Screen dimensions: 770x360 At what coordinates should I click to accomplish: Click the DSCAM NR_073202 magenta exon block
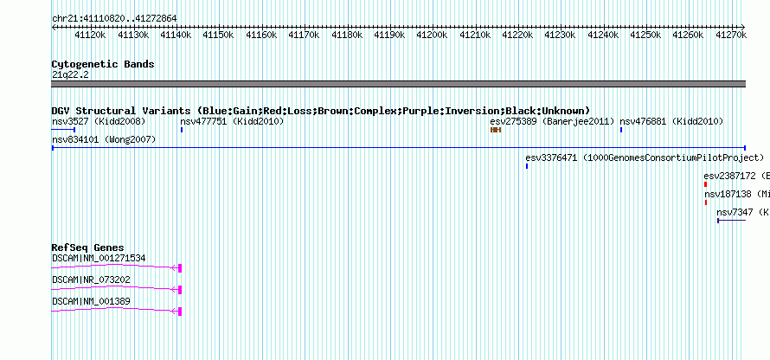pos(180,290)
